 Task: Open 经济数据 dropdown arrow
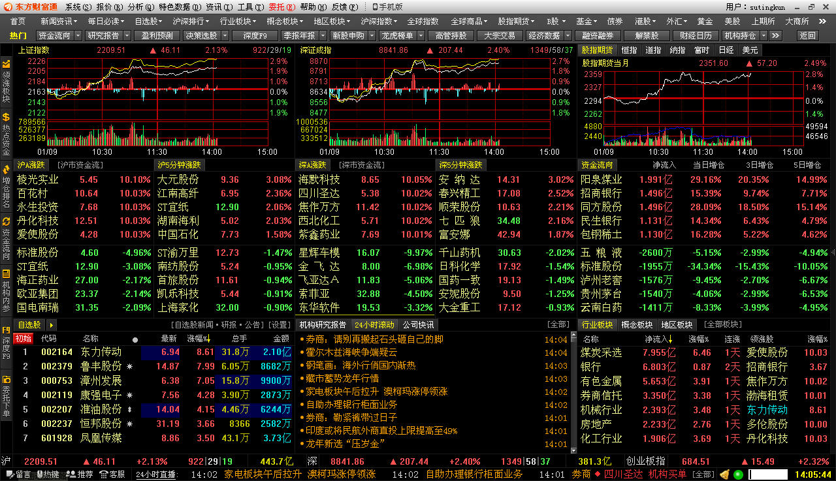click(567, 35)
